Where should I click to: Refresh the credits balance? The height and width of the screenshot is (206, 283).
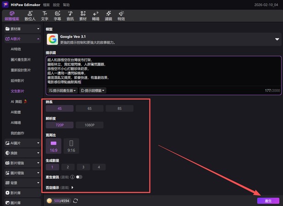75,201
